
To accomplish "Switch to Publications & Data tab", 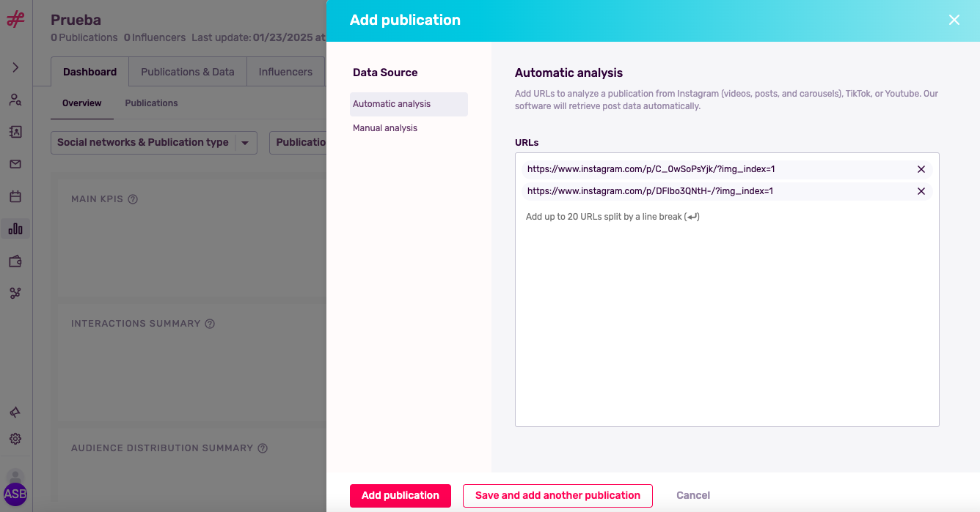I will click(188, 72).
